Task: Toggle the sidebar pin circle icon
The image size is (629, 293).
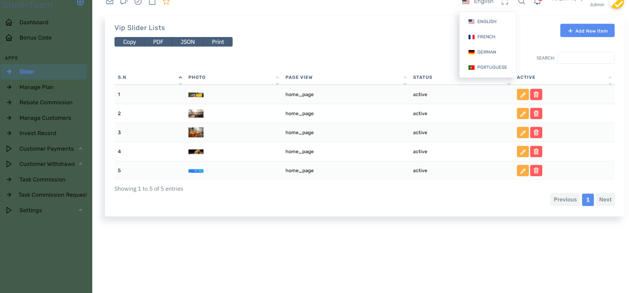Action: point(80,3)
